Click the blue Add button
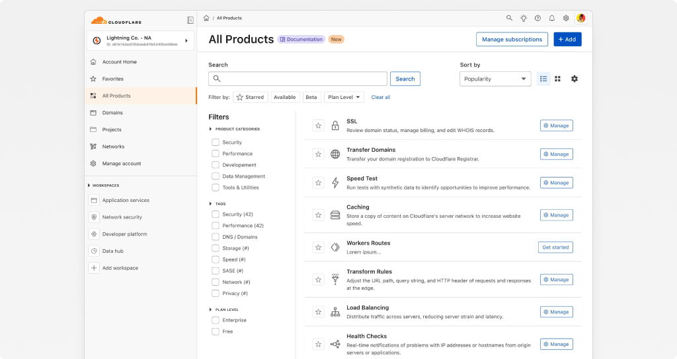Viewport: 677px width, 359px height. [x=567, y=39]
